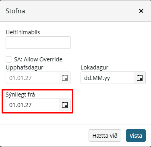Enable the SA: Allow Override checkbox
This screenshot has width=151, height=147.
point(9,59)
